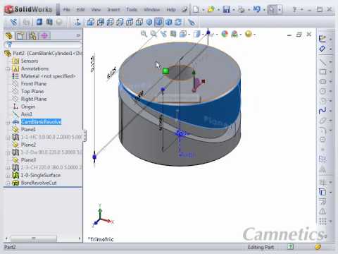Select the Line sketch tool

pyautogui.click(x=323, y=62)
